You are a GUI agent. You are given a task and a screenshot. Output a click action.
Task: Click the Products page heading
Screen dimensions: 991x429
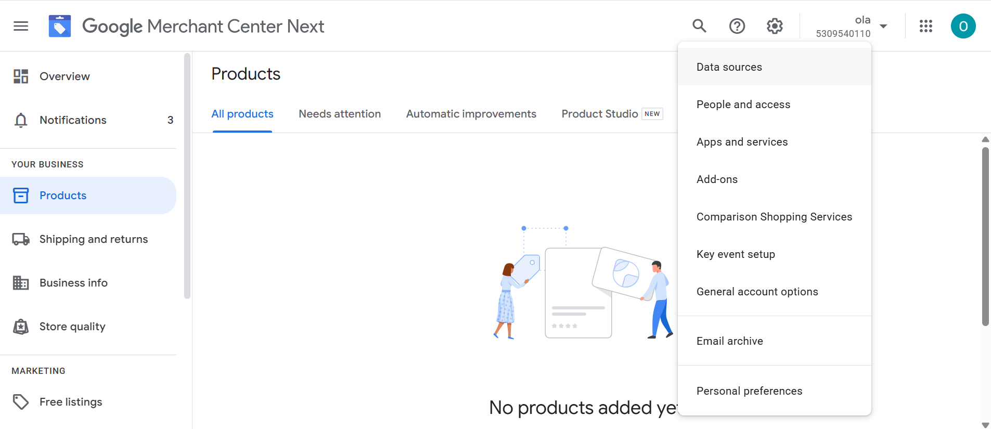point(246,74)
